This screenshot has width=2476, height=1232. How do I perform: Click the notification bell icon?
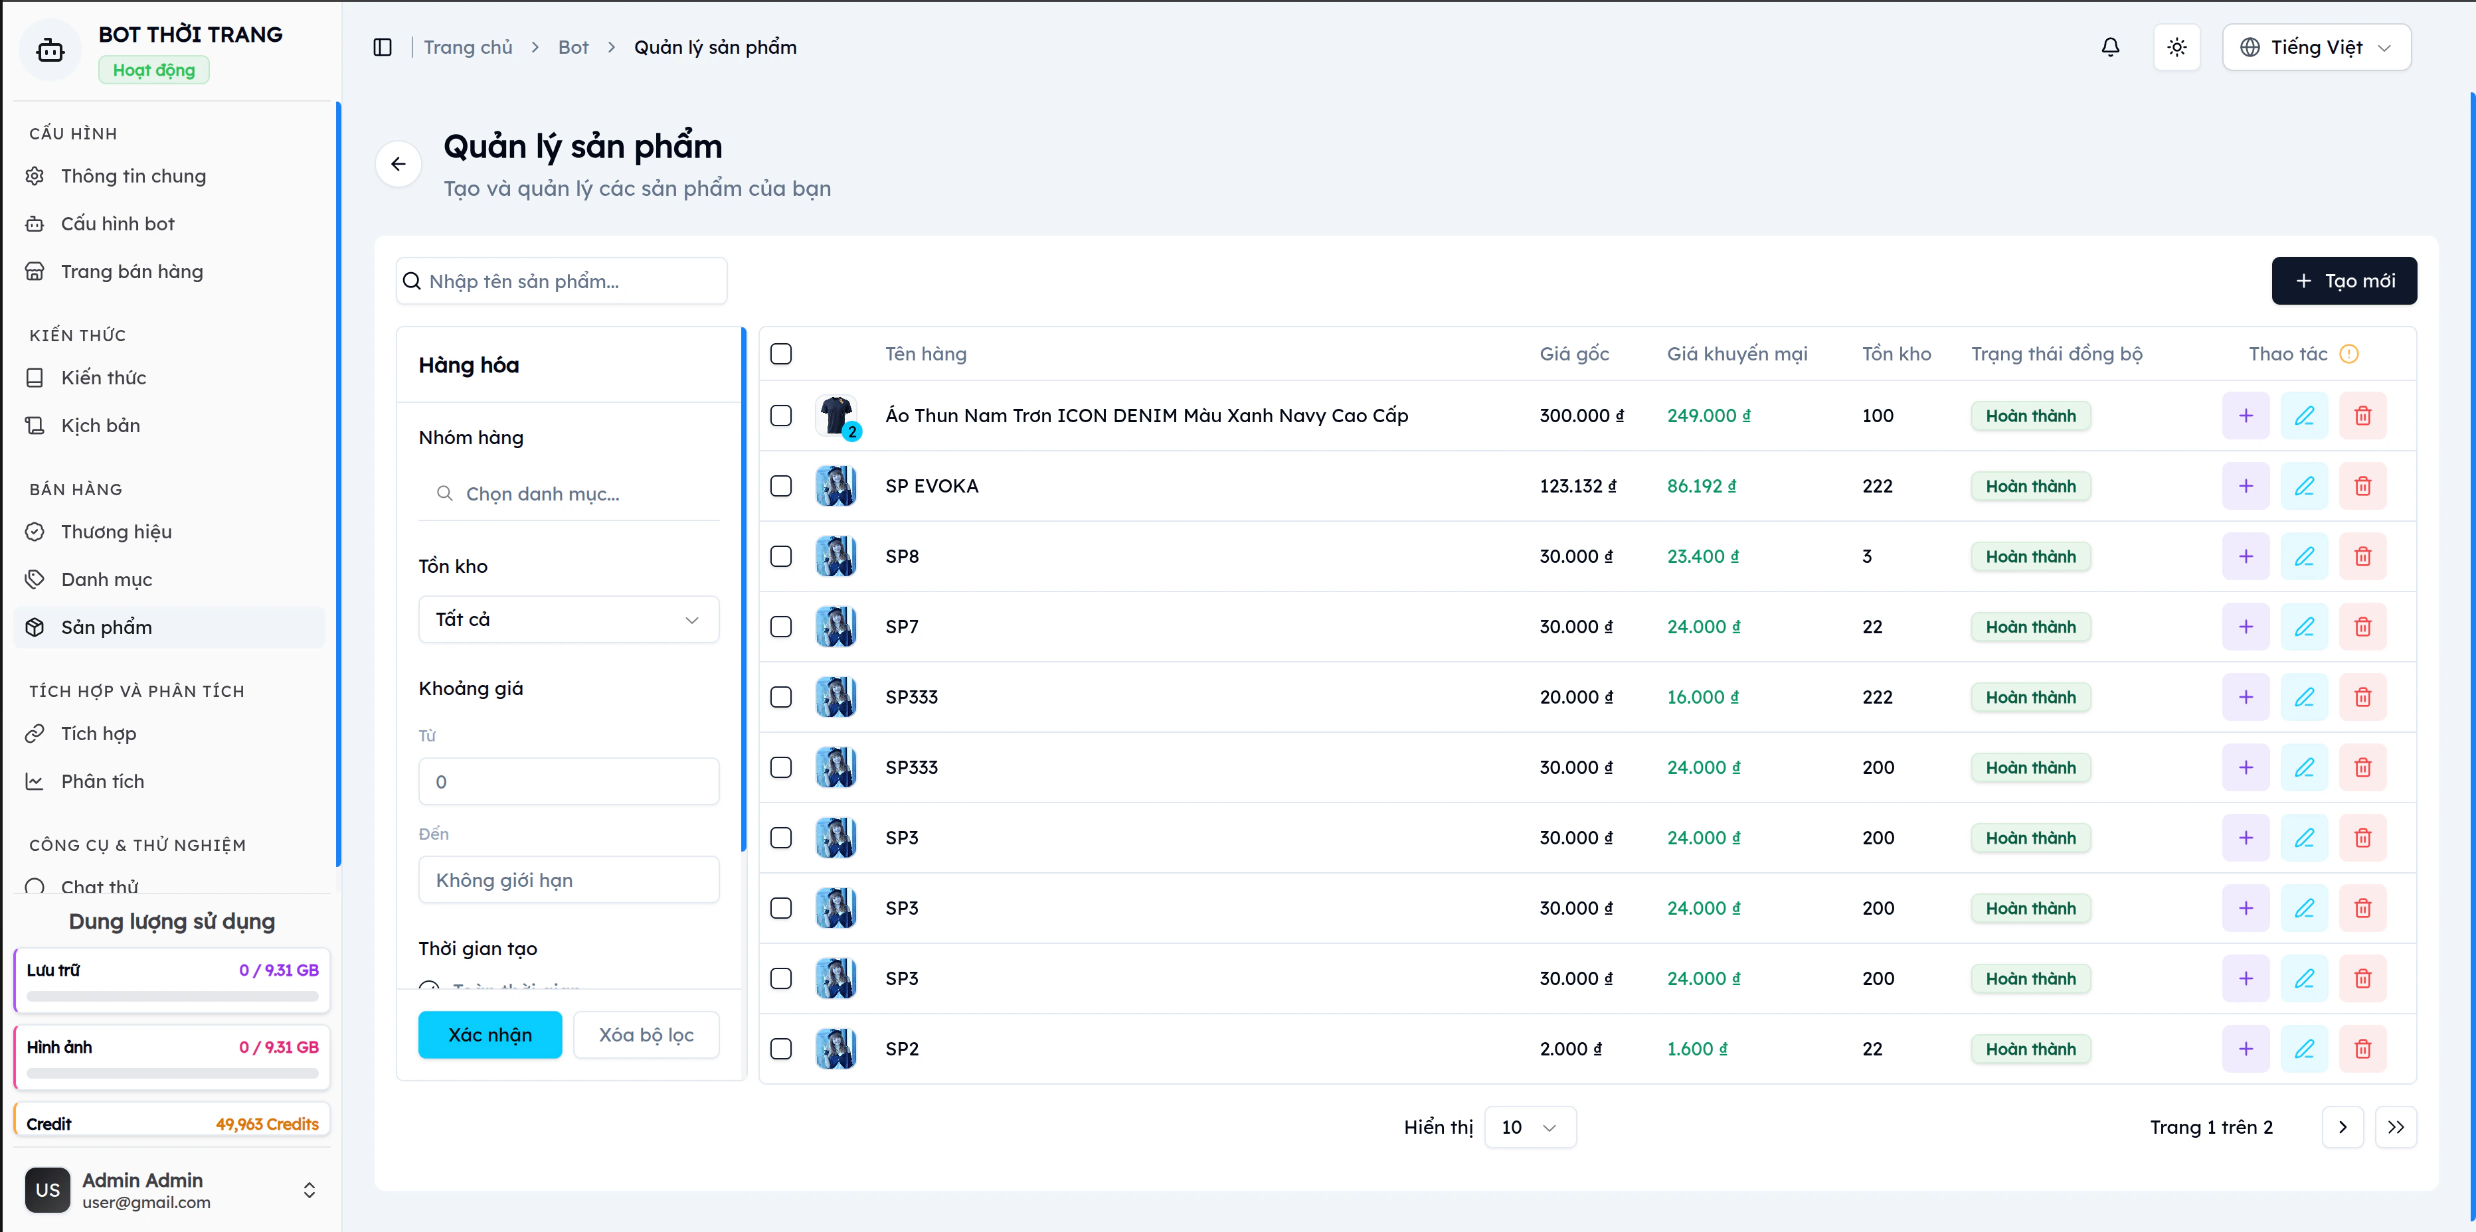(2110, 47)
